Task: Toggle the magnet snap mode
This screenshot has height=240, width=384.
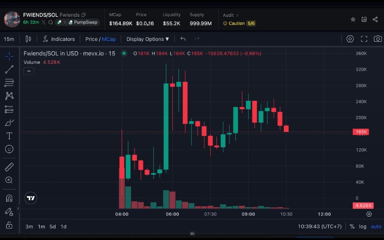Action: point(9,198)
